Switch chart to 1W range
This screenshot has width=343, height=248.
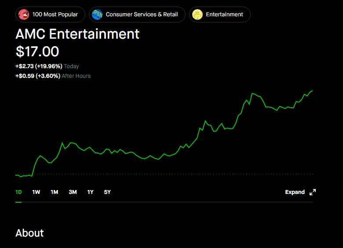pyautogui.click(x=36, y=192)
